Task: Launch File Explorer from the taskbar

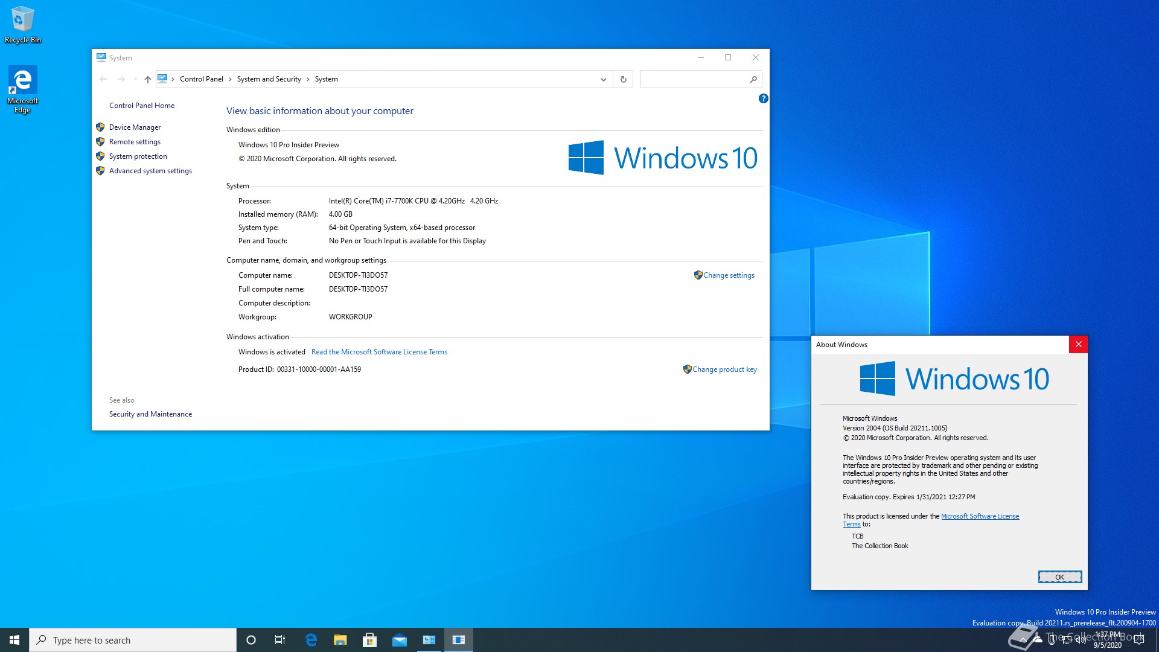Action: [340, 639]
